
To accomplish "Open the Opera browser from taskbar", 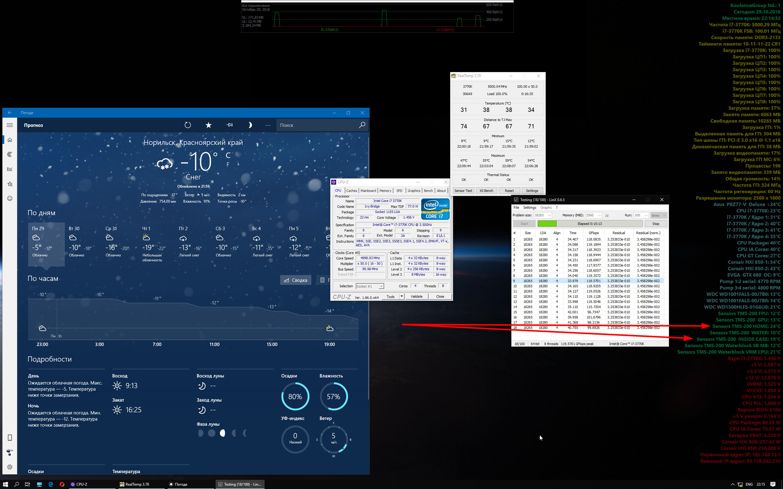I will tap(62, 484).
